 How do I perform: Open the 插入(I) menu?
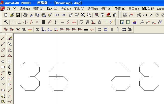click(x=52, y=9)
